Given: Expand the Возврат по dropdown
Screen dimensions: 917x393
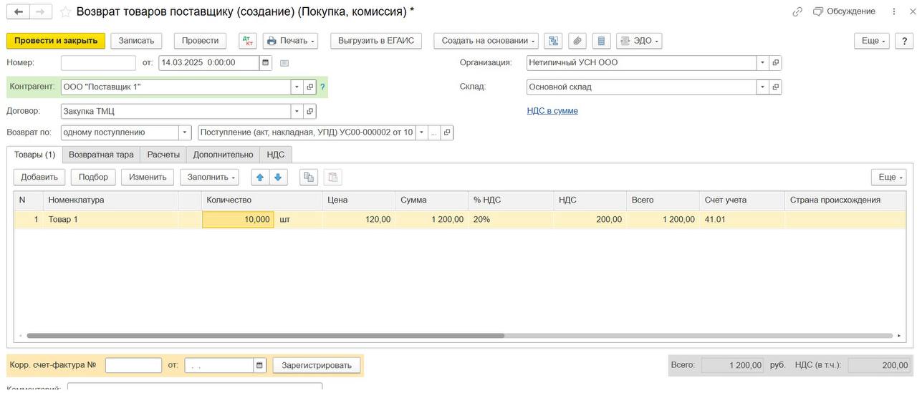Looking at the screenshot, I should point(185,133).
